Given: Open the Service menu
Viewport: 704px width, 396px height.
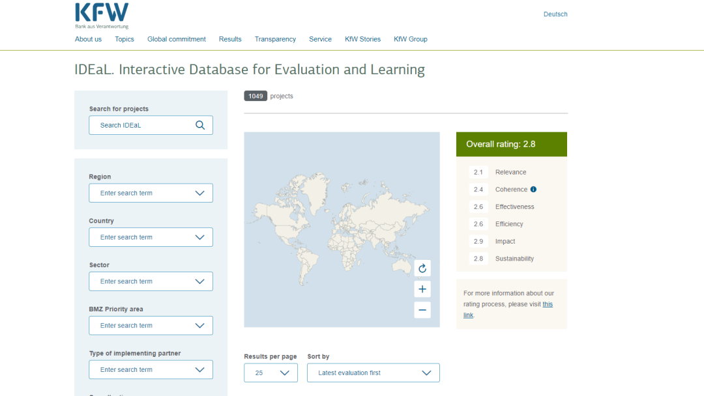Looking at the screenshot, I should [x=320, y=39].
